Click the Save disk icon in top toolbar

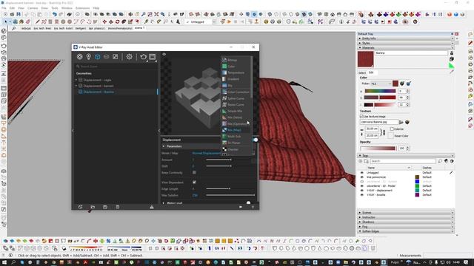[19, 14]
